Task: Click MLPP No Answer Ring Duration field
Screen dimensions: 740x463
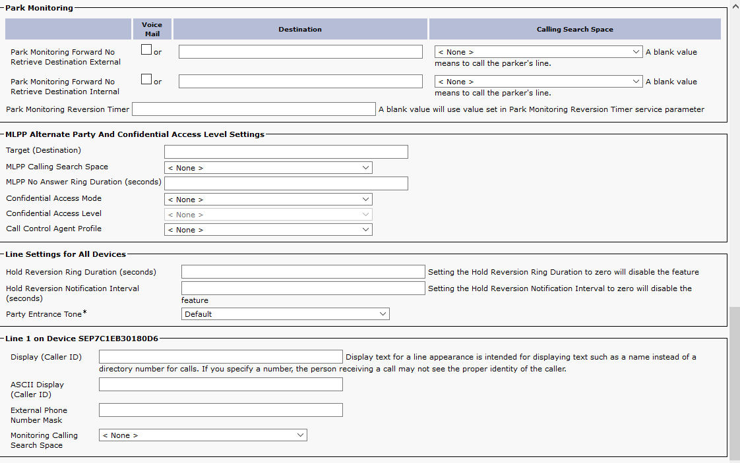Action: pyautogui.click(x=286, y=184)
